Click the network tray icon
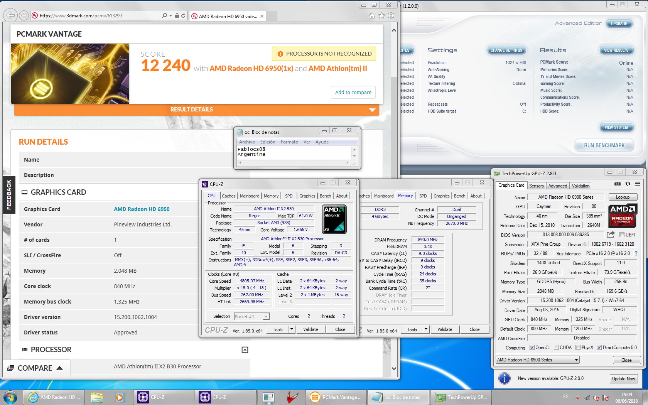Screen dimensions: 648x405 (x=587, y=398)
